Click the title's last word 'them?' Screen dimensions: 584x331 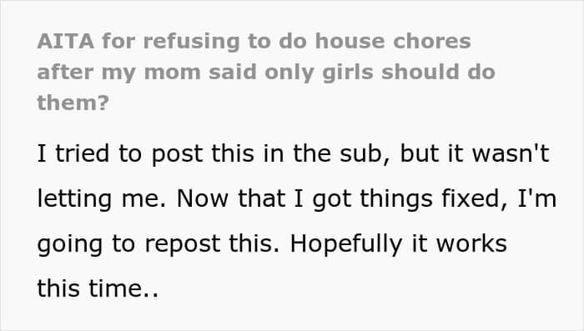tap(73, 103)
